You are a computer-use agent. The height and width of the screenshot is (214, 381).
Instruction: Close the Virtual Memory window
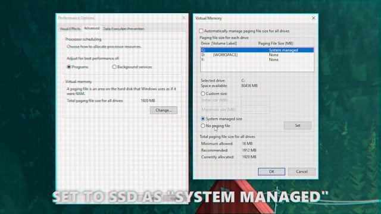click(314, 18)
